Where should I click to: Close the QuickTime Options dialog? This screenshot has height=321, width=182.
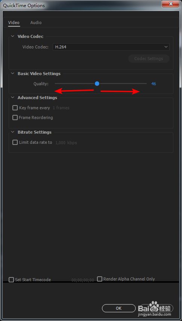pyautogui.click(x=170, y=4)
